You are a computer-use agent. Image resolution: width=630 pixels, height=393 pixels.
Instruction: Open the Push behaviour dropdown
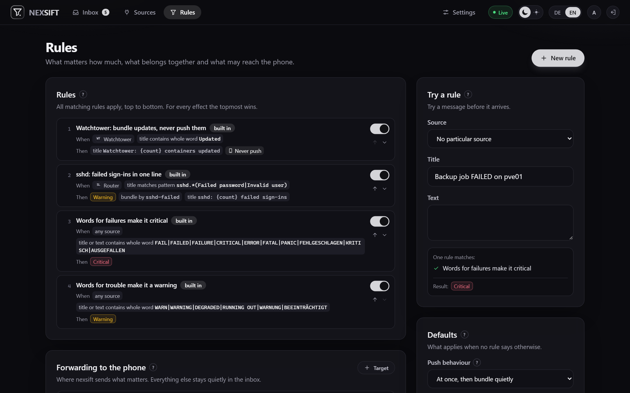(x=500, y=379)
